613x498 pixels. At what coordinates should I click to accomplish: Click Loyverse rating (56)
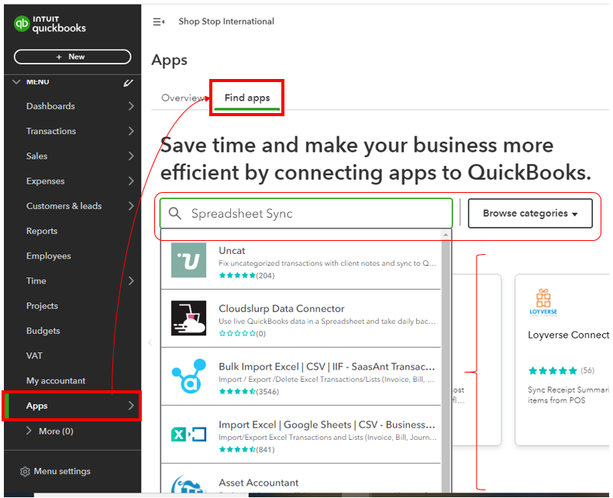click(561, 371)
